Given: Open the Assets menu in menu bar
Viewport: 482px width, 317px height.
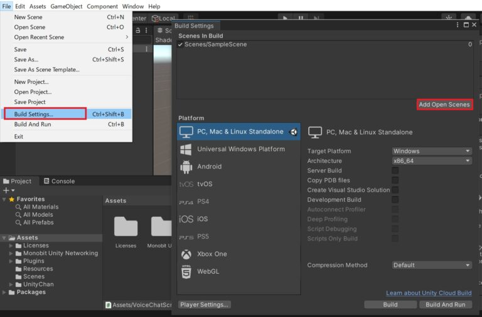Looking at the screenshot, I should pos(38,6).
